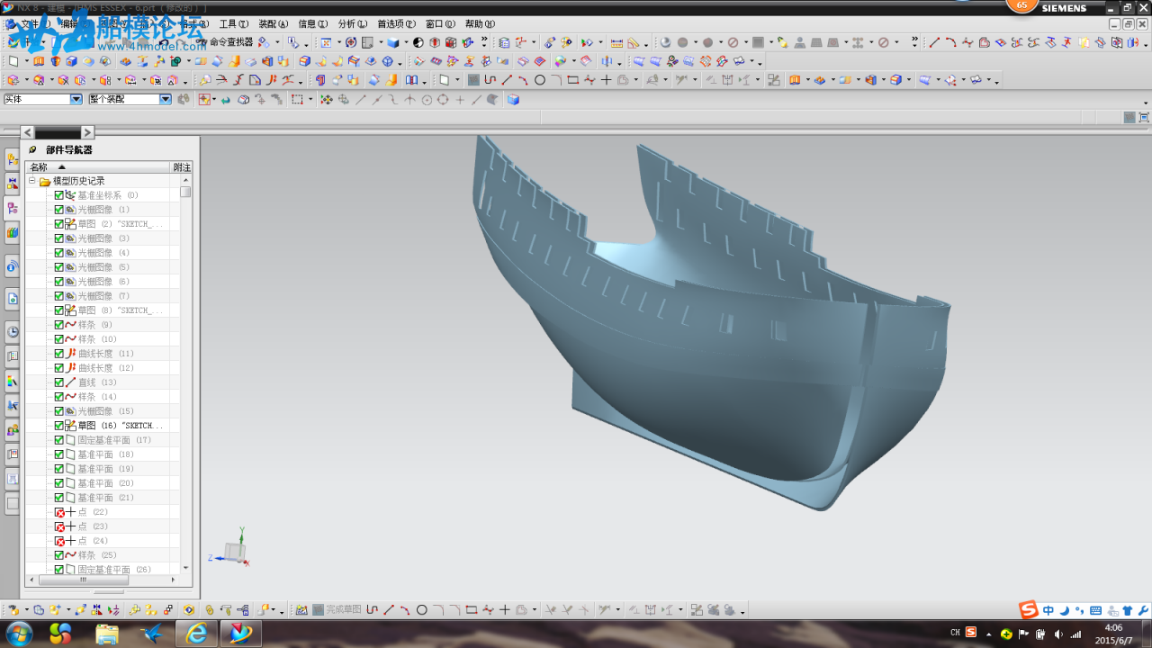This screenshot has width=1152, height=648.
Task: Collapse the 模型历史记录 tree node
Action: click(31, 181)
